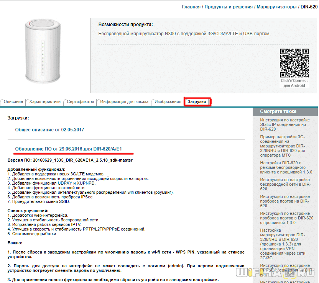
Task: Click the Список улучшений heading
Action: click(x=28, y=211)
